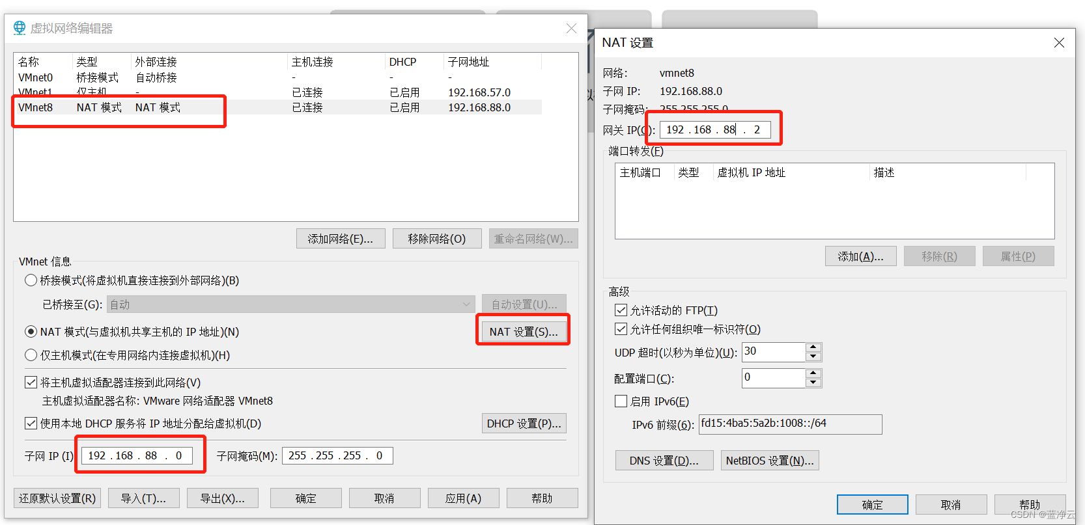Click the UDP 超时 value field
The image size is (1085, 525).
774,352
